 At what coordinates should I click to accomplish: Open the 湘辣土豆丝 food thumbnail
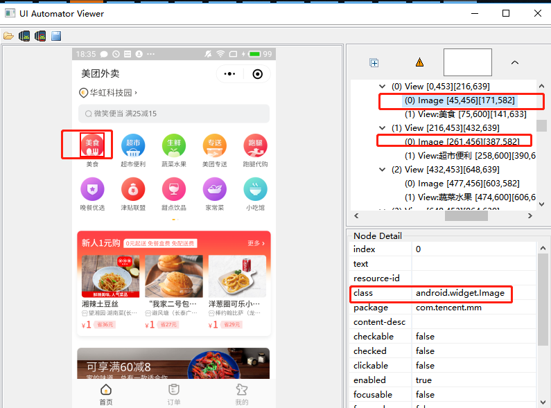pos(110,276)
